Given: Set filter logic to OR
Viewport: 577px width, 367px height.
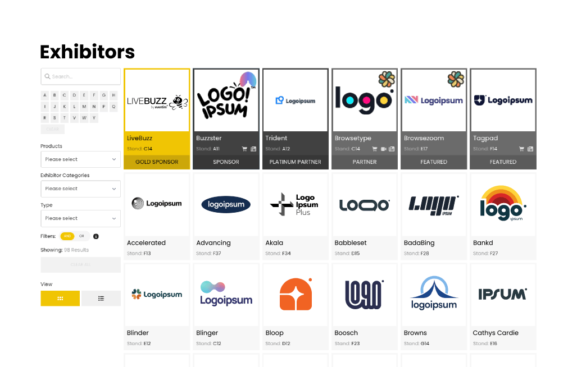Looking at the screenshot, I should click(x=81, y=236).
